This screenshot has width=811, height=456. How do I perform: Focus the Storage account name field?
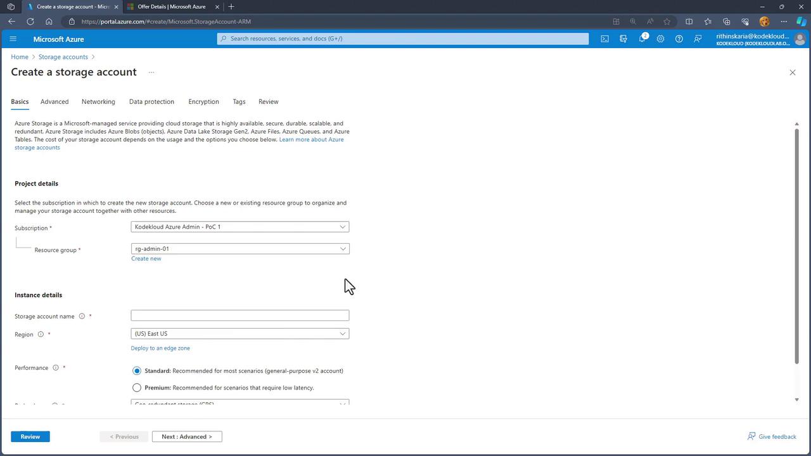click(240, 315)
